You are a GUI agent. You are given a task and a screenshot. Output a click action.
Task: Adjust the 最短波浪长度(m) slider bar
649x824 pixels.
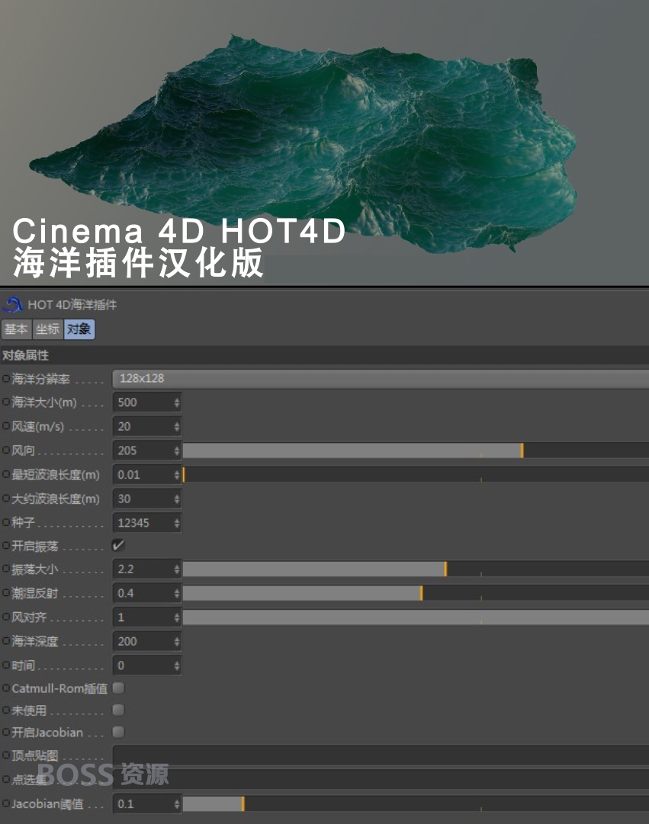pos(416,475)
